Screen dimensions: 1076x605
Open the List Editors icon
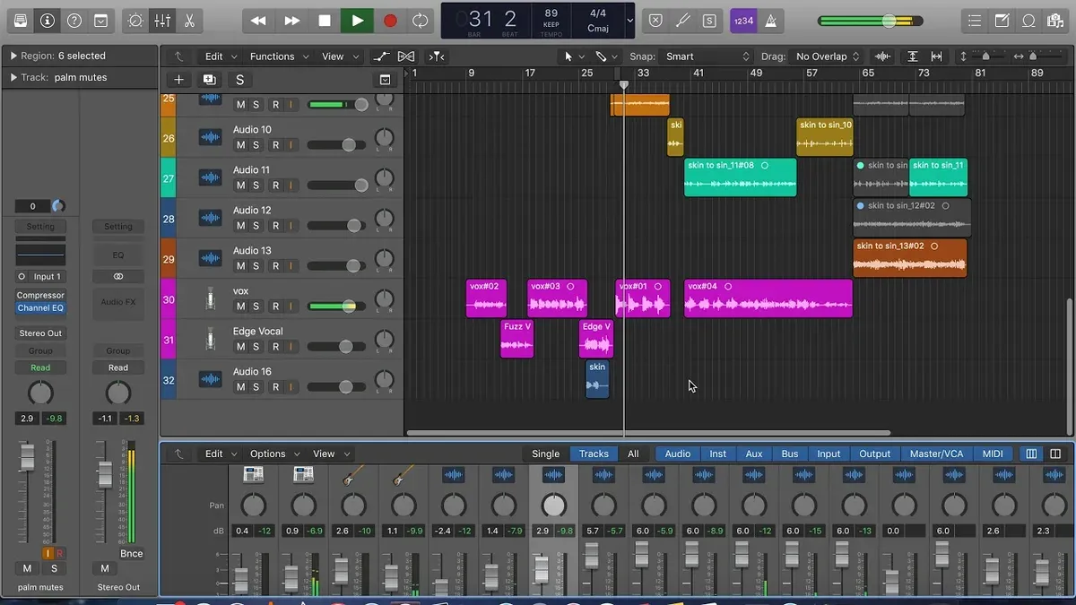click(975, 20)
